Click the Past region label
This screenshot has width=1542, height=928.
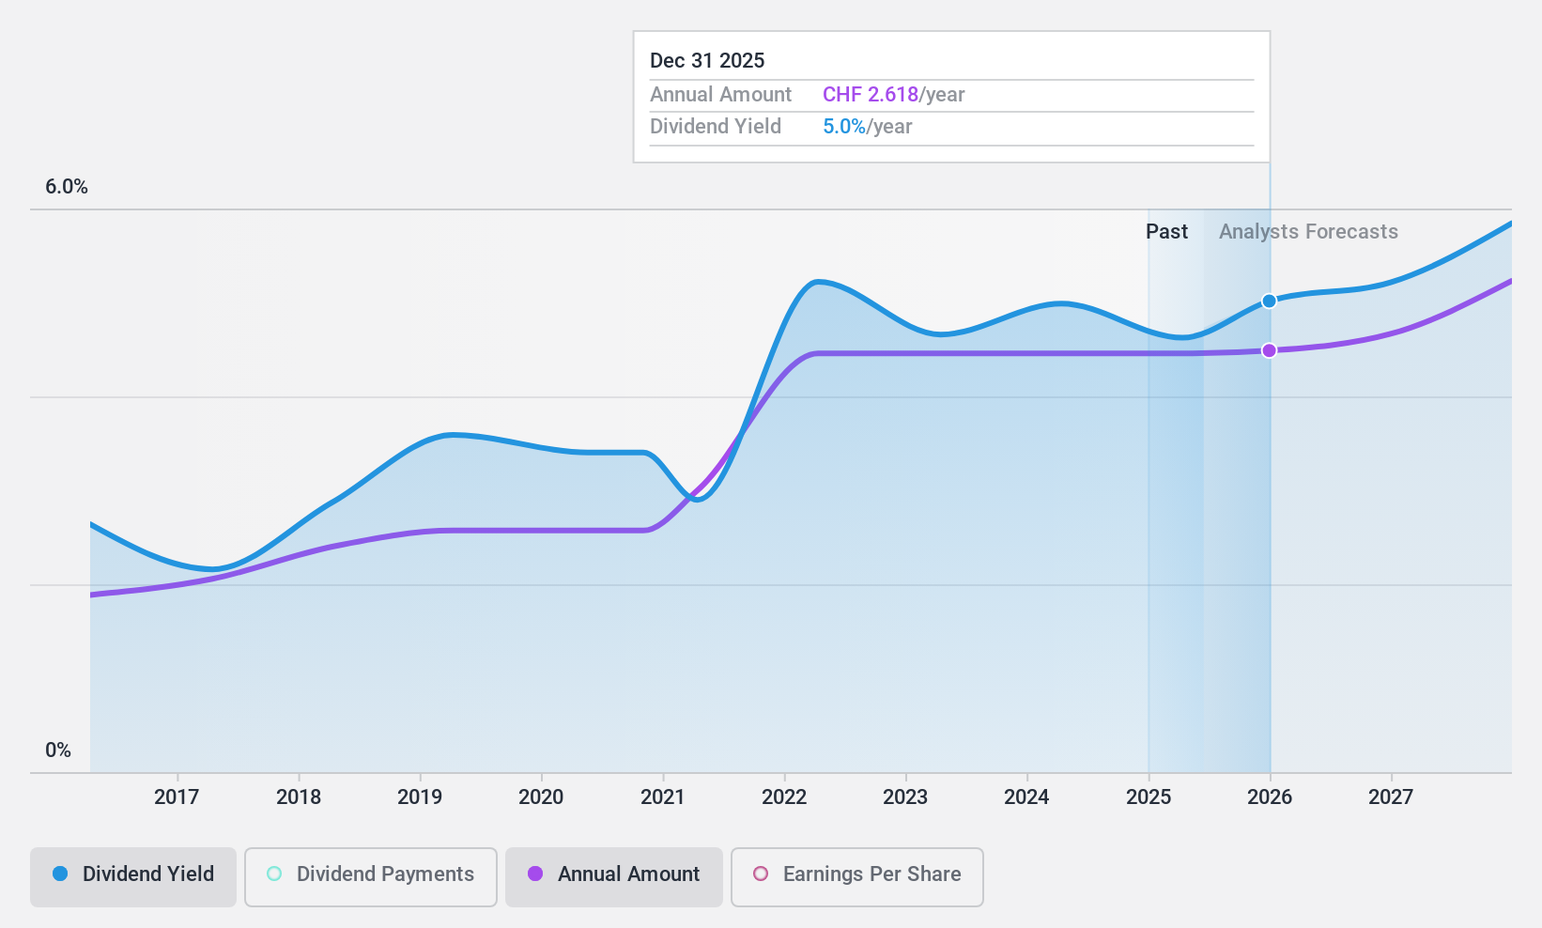point(1166,232)
